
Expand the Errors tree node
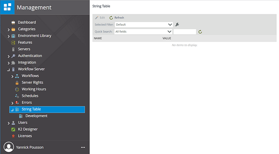12,103
